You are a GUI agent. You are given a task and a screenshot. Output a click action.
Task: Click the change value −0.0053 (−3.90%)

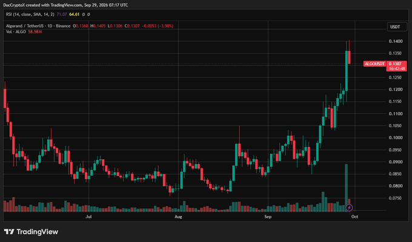pyautogui.click(x=158, y=26)
